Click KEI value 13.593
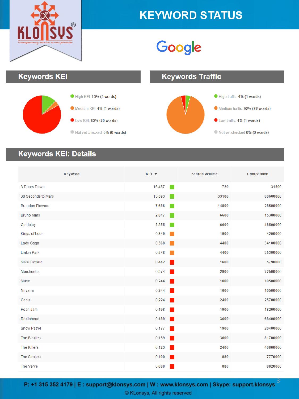Image resolution: width=299 pixels, height=399 pixels. [159, 196]
